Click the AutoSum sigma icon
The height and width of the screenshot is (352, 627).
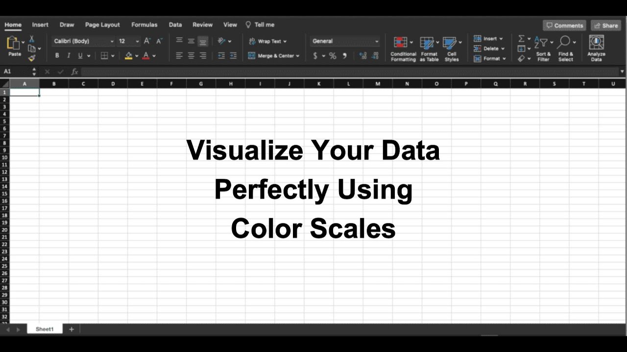[x=521, y=39]
